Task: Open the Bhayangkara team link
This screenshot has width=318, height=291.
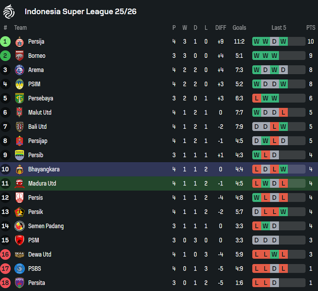Action: tap(44, 169)
